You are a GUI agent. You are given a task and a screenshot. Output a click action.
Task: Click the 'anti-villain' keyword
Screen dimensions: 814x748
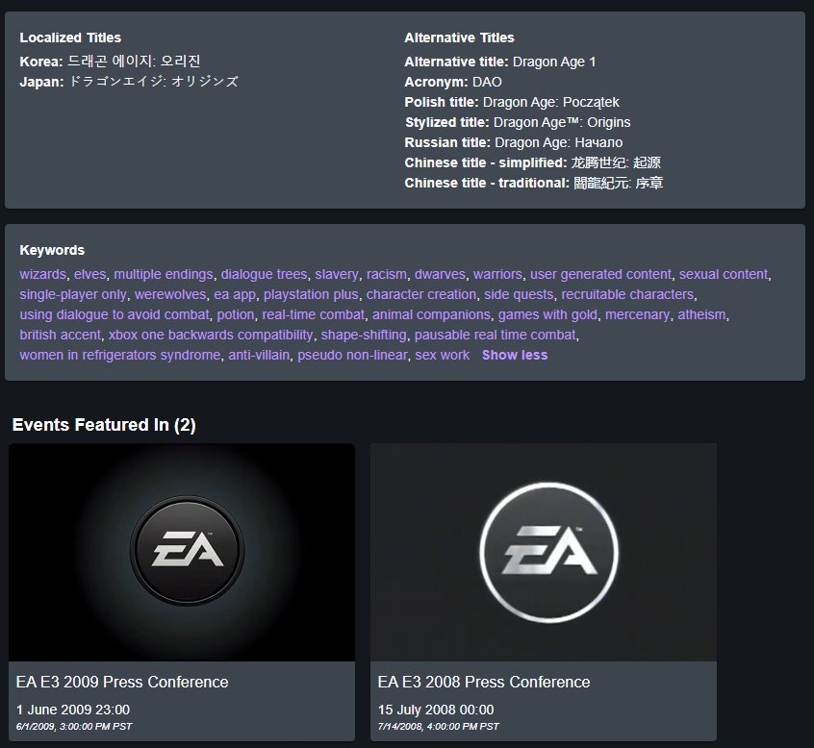[259, 356]
